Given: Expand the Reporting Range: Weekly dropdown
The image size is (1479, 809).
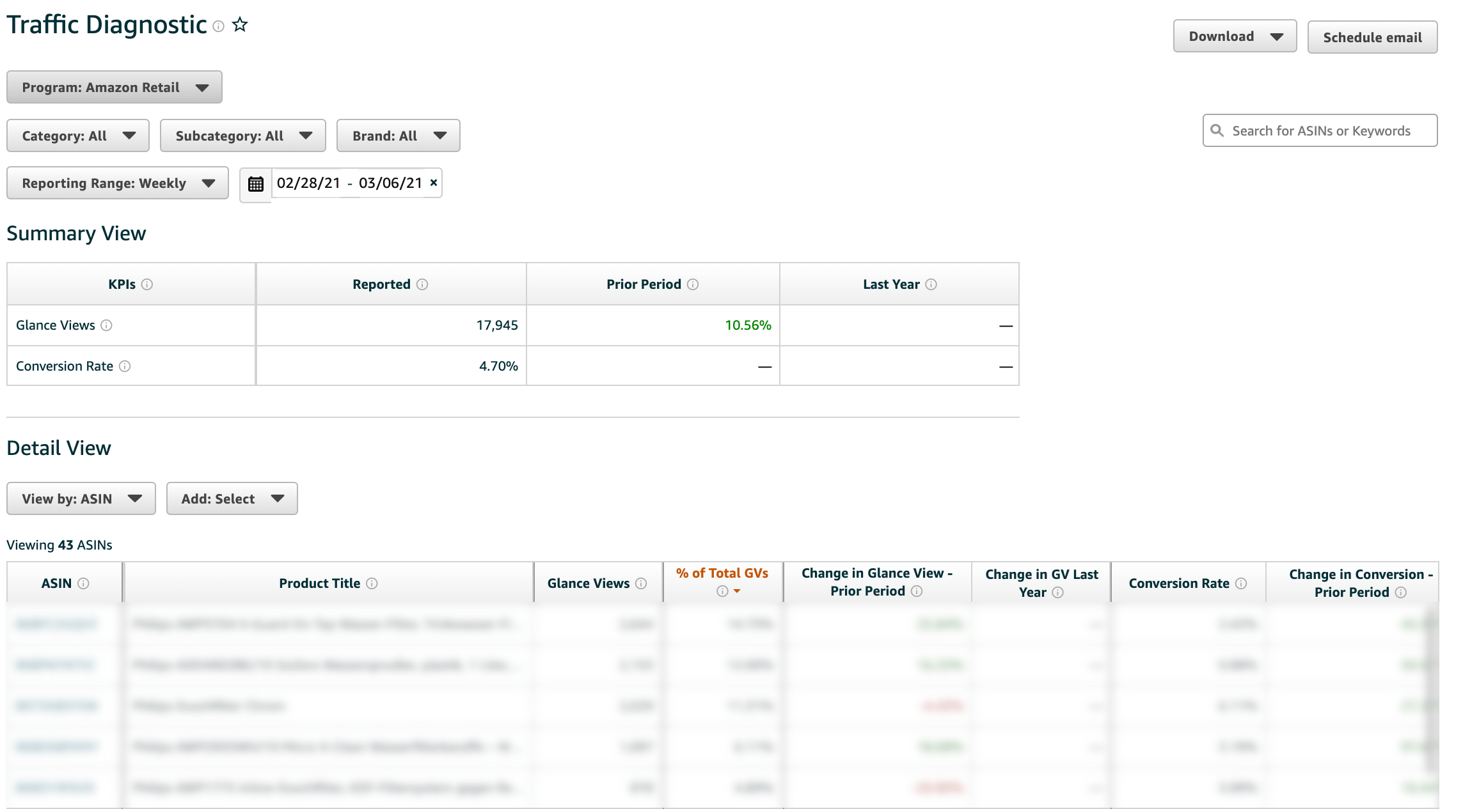Looking at the screenshot, I should click(x=117, y=183).
